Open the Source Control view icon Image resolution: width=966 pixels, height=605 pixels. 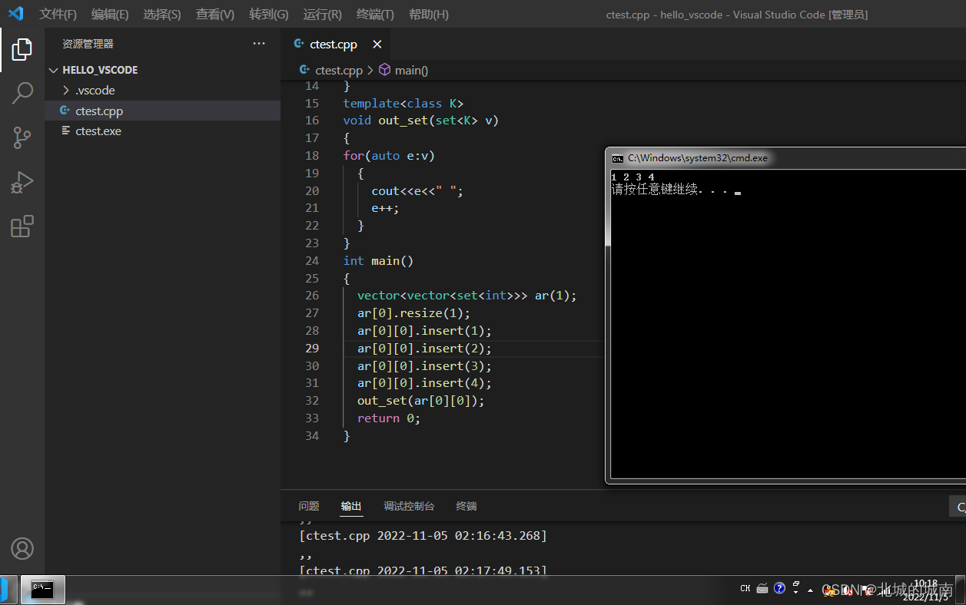[x=22, y=138]
